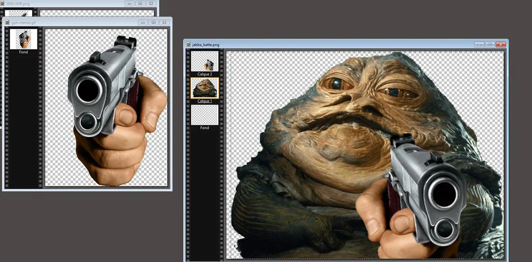The image size is (532, 262).
Task: Minimize the 360fx360f.png window
Action: (129, 3)
